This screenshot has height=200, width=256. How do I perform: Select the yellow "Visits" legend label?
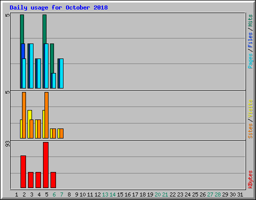point(250,109)
